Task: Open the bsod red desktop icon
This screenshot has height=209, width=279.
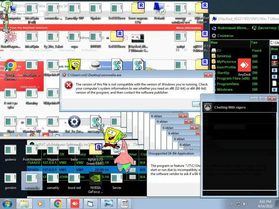Action: coord(74,181)
